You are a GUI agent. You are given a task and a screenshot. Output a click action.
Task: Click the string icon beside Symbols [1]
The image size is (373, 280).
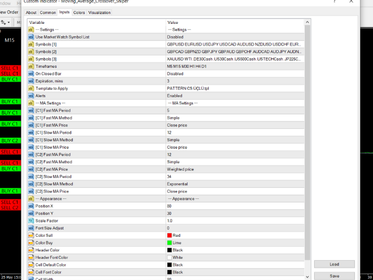click(31, 44)
